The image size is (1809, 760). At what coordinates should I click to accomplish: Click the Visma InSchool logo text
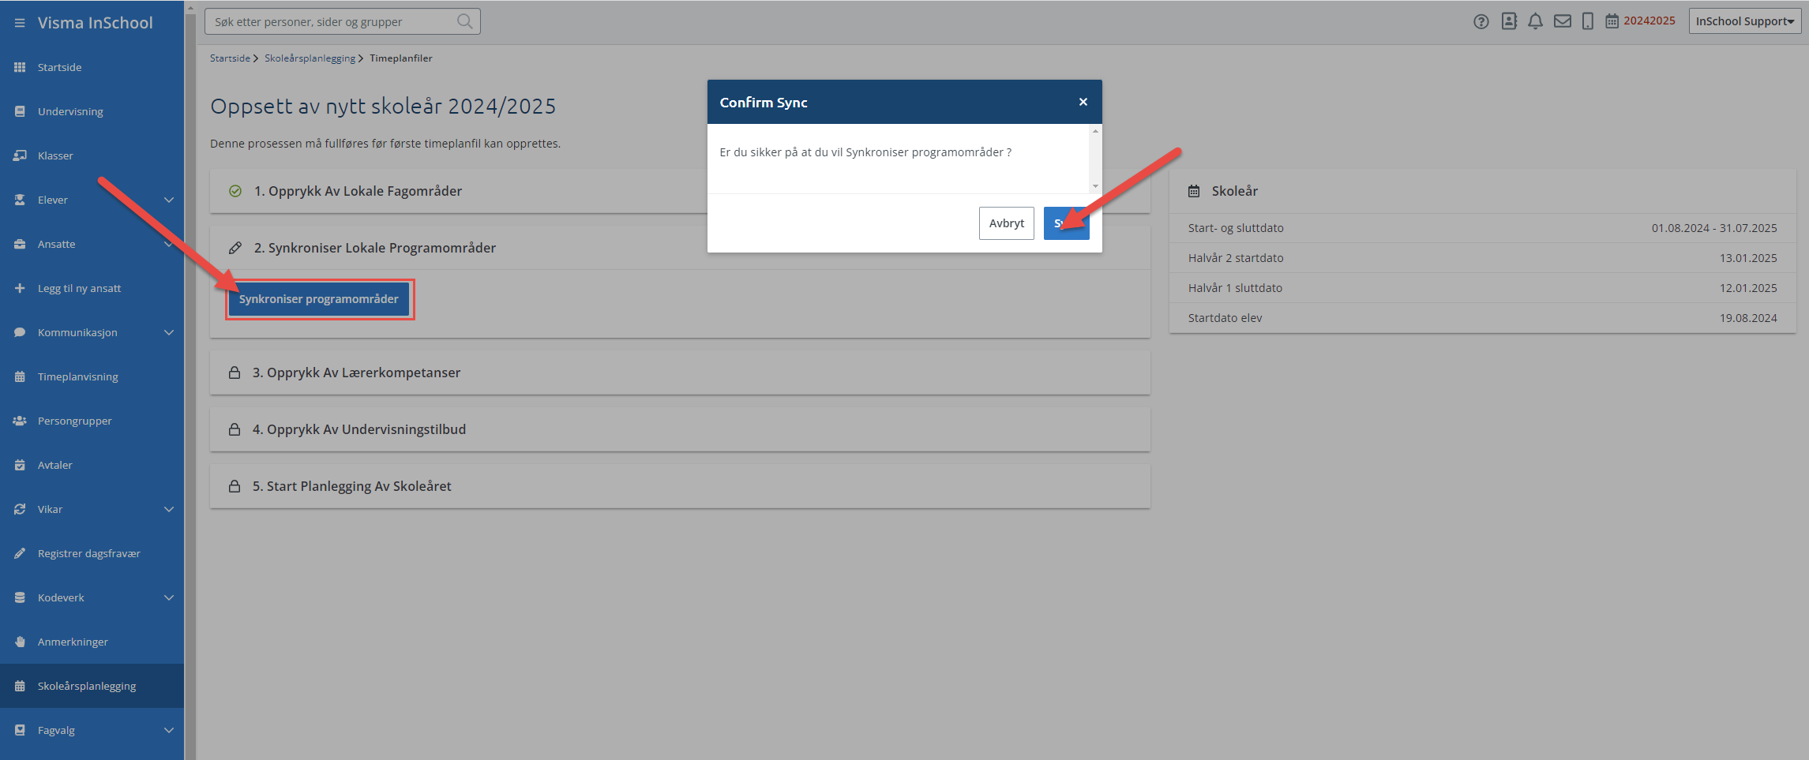[96, 23]
